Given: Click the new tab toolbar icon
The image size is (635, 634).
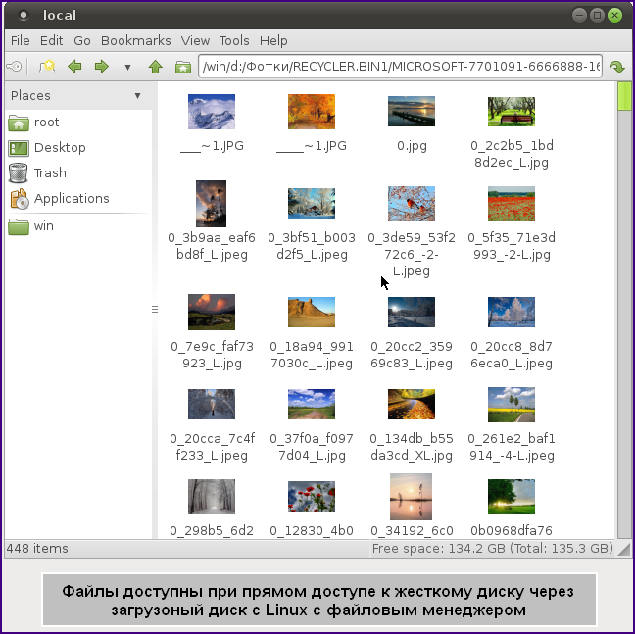Looking at the screenshot, I should point(47,66).
